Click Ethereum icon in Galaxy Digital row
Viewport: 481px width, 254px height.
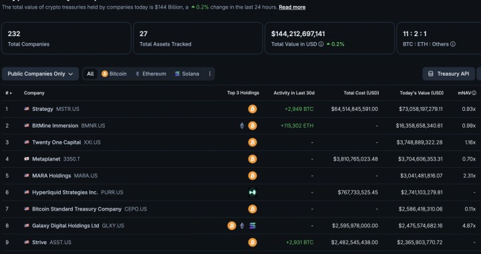click(242, 226)
